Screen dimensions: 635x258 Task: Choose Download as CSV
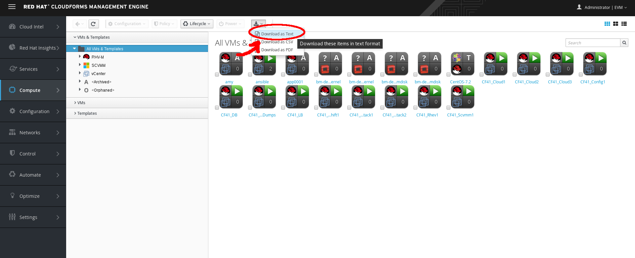pyautogui.click(x=277, y=42)
